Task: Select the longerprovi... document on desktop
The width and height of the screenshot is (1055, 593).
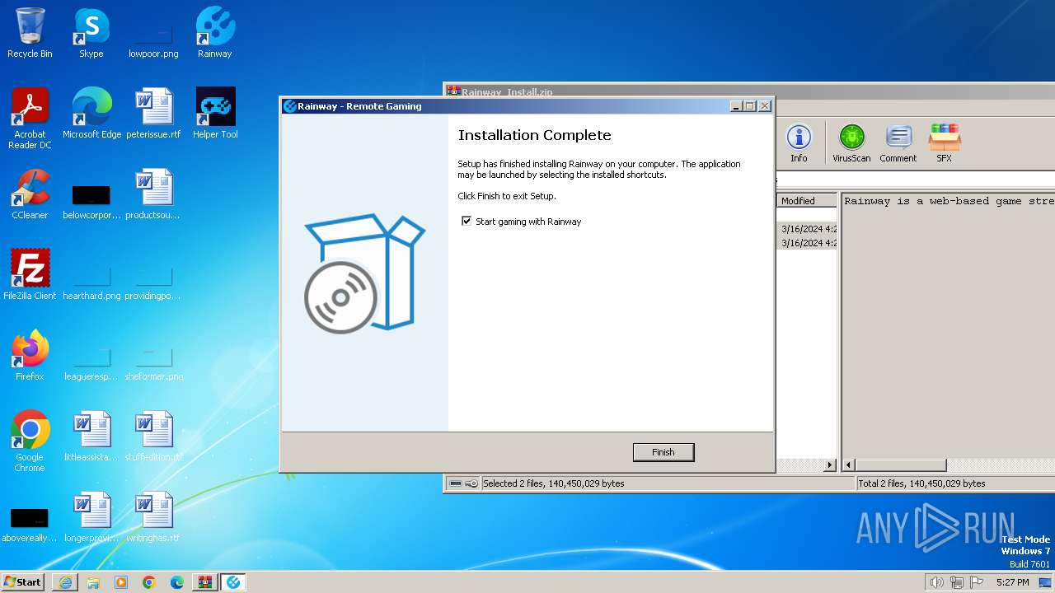Action: tap(91, 517)
